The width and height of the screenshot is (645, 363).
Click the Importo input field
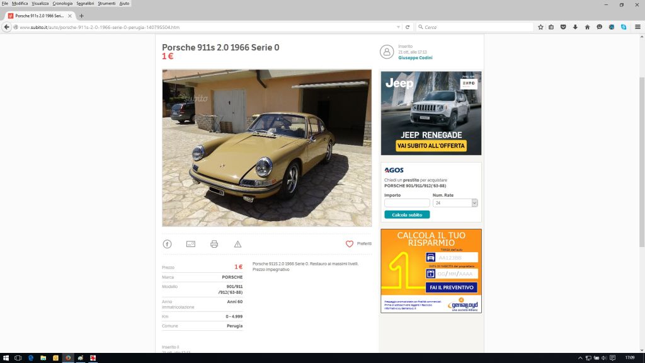407,203
